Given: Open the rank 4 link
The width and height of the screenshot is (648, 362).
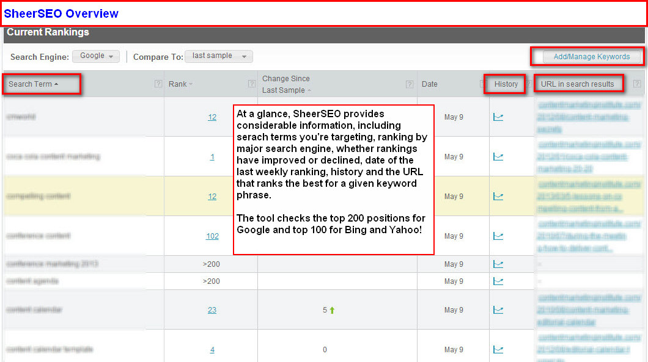Looking at the screenshot, I should point(212,350).
